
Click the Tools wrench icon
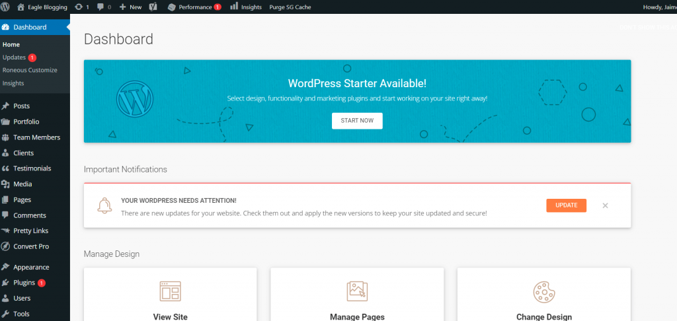[x=5, y=314]
